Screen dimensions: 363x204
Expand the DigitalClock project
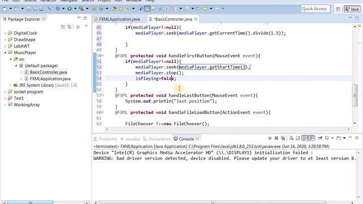point(5,33)
